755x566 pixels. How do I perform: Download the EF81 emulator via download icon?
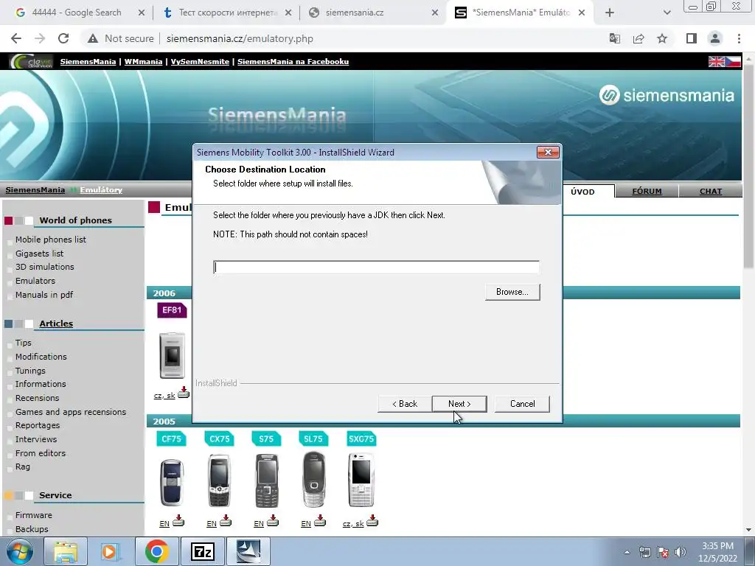(x=184, y=393)
